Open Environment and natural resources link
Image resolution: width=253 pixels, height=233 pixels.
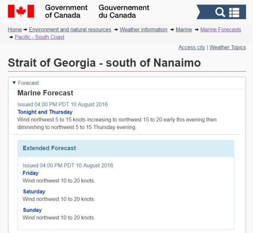tap(70, 30)
